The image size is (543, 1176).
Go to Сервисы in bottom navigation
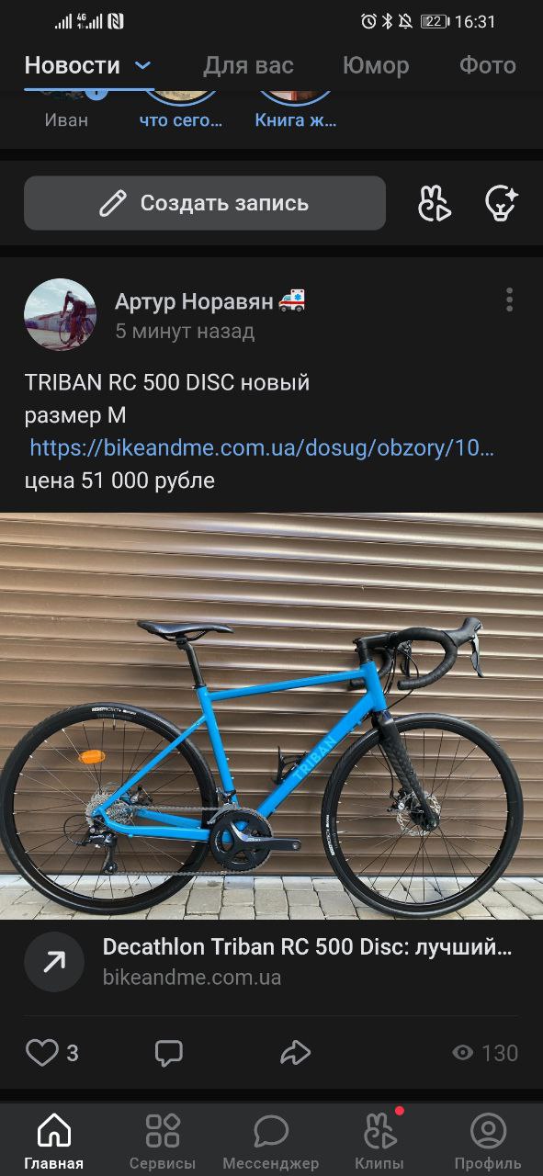pyautogui.click(x=163, y=1141)
